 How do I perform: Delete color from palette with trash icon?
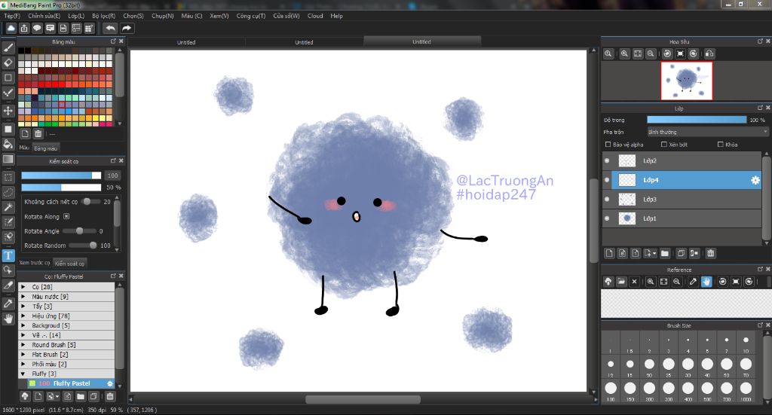point(38,134)
